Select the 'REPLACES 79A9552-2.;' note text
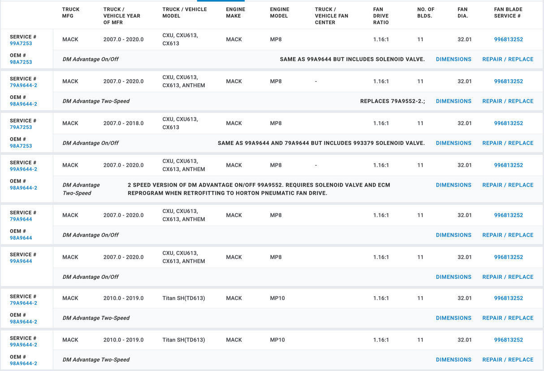 coord(393,101)
